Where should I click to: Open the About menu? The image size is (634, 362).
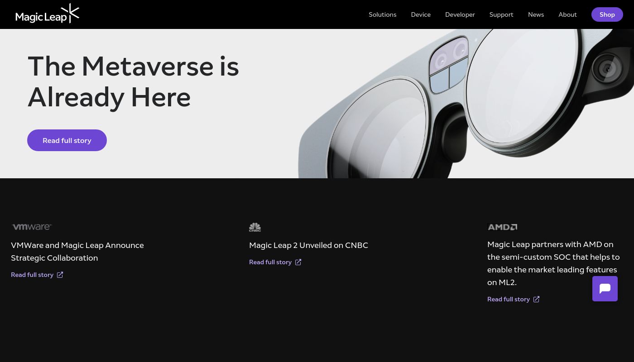pos(567,14)
